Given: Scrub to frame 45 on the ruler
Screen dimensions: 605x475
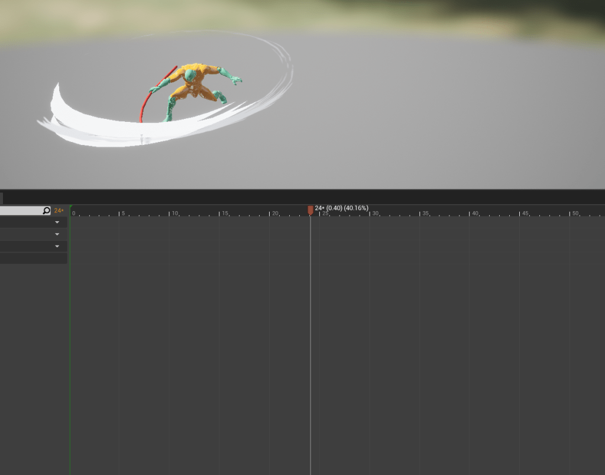Looking at the screenshot, I should [x=520, y=212].
